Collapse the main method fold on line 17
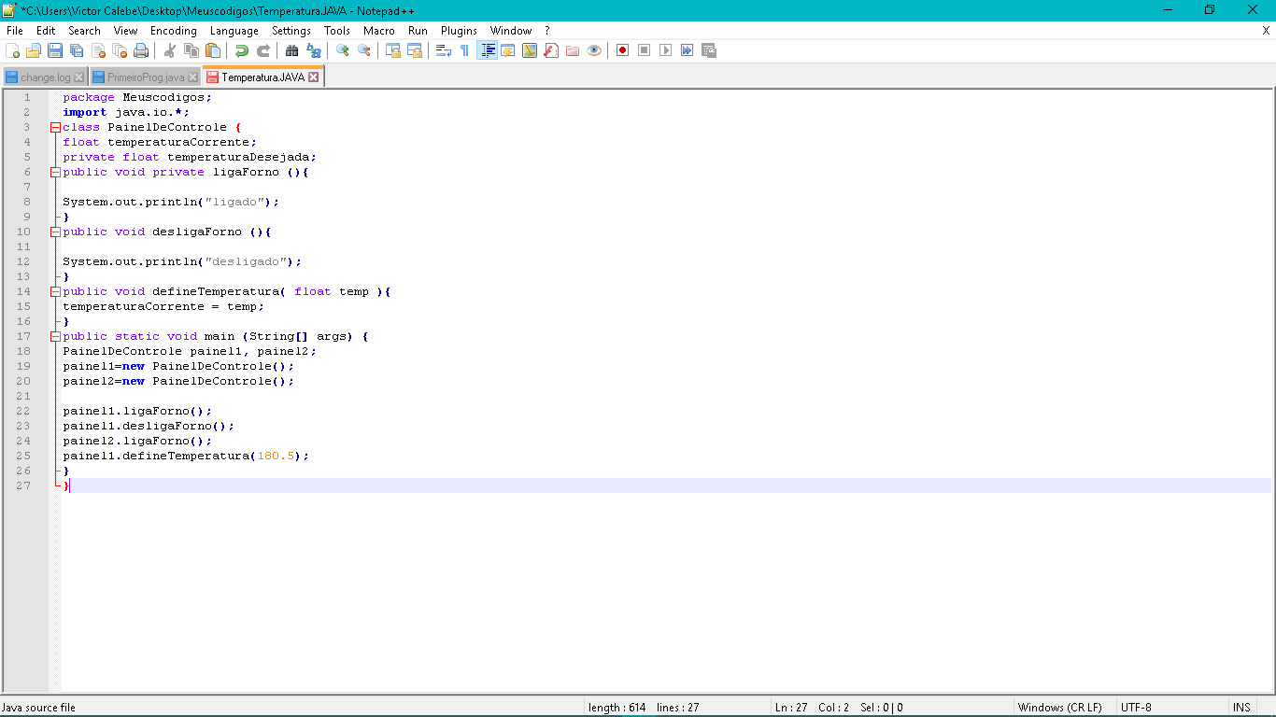This screenshot has width=1276, height=717. pyautogui.click(x=55, y=336)
